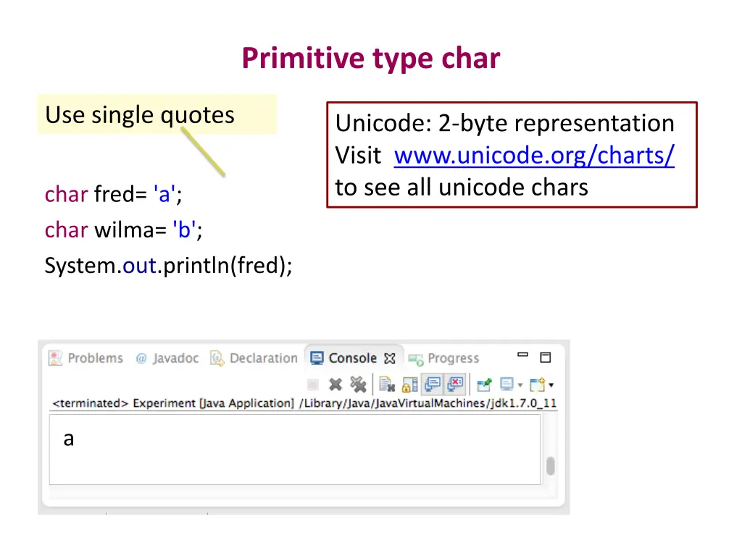Click 'Unicode: 2-byte representation' text
The image size is (742, 556).
tap(505, 123)
